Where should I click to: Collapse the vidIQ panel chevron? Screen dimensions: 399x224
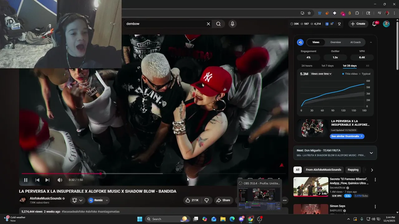coord(371,42)
